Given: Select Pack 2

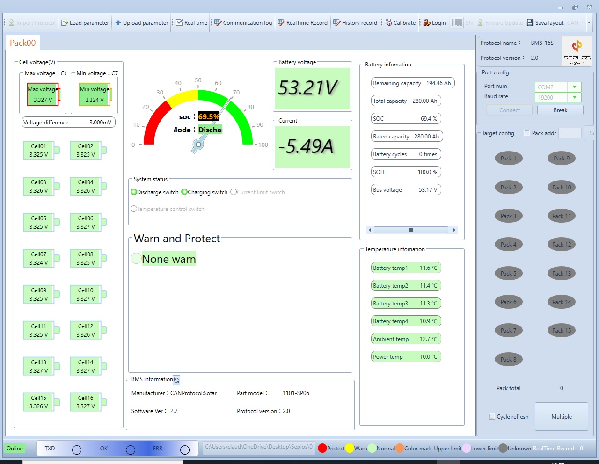Looking at the screenshot, I should point(508,187).
